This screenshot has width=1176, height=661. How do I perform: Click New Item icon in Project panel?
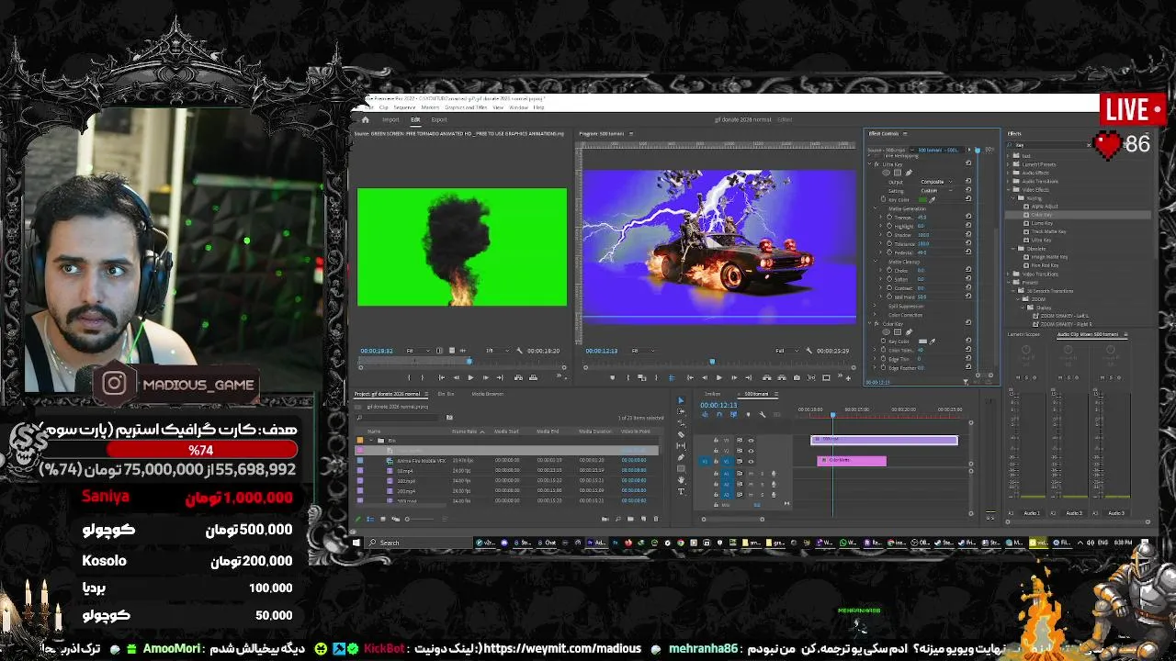click(x=643, y=519)
